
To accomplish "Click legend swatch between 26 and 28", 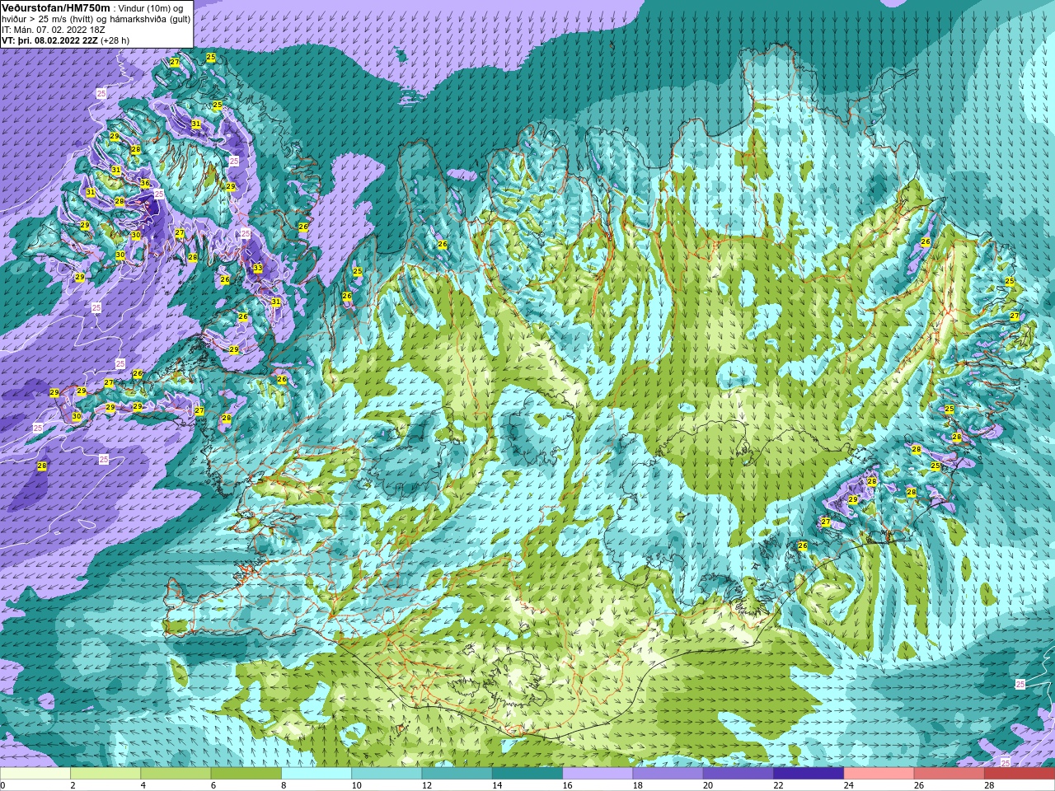I will coord(949,774).
